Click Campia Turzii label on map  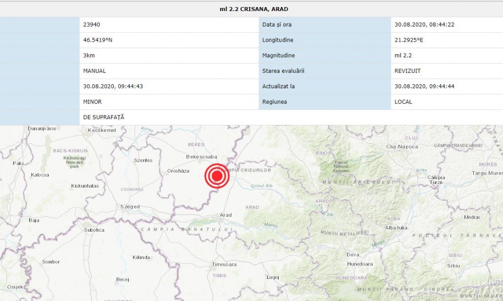[436, 180]
